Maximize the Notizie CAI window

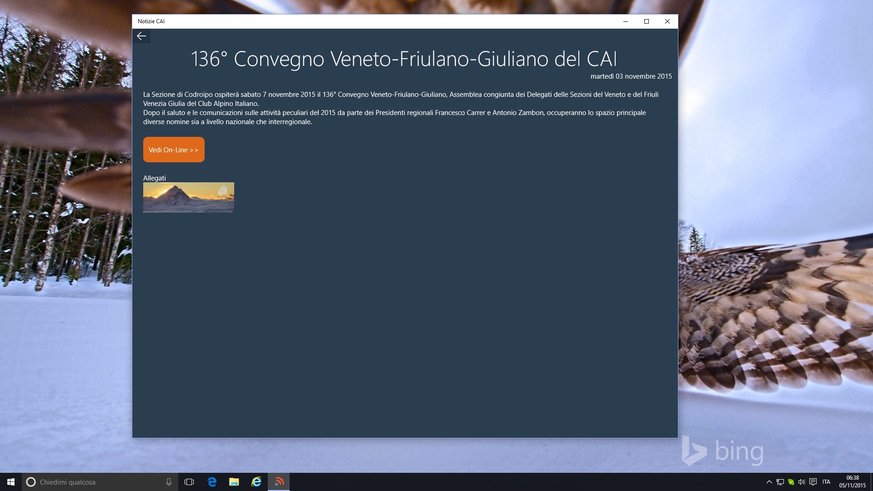point(646,21)
